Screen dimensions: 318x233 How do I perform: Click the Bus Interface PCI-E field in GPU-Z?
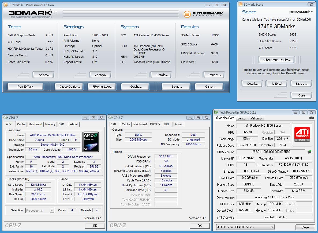tap(293, 165)
